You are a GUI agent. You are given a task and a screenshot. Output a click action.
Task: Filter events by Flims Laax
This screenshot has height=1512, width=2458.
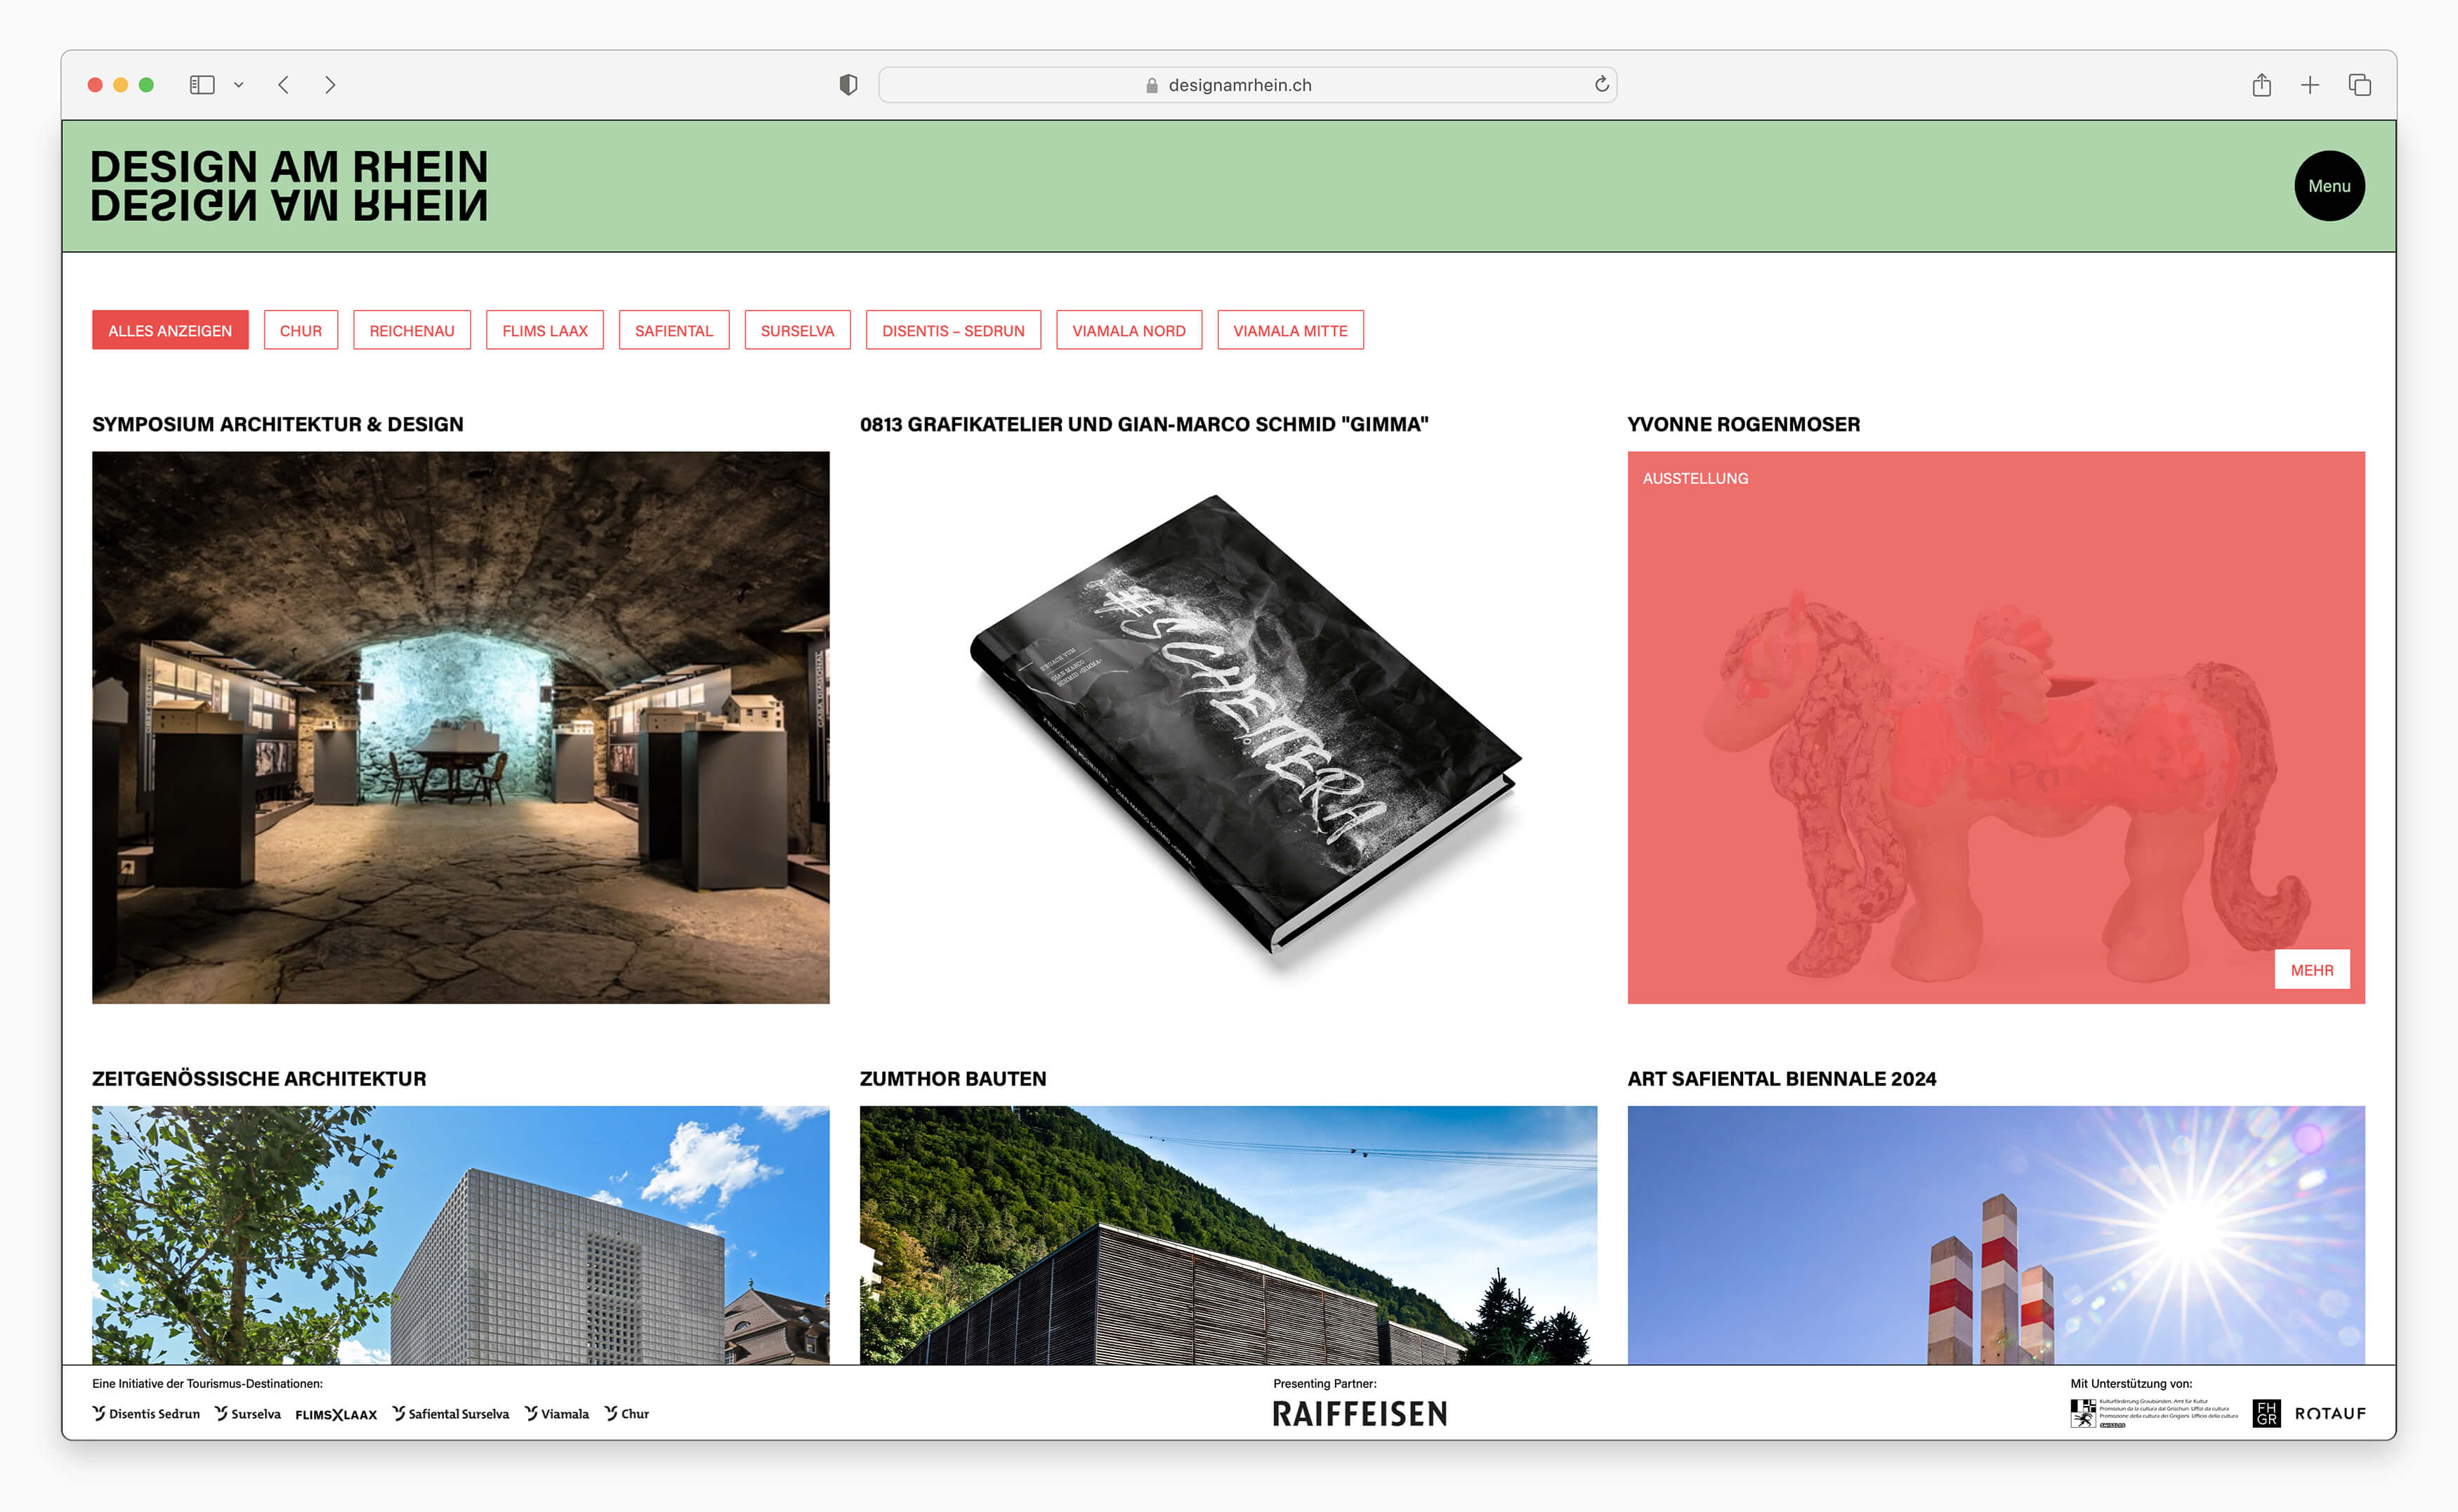[x=545, y=330]
